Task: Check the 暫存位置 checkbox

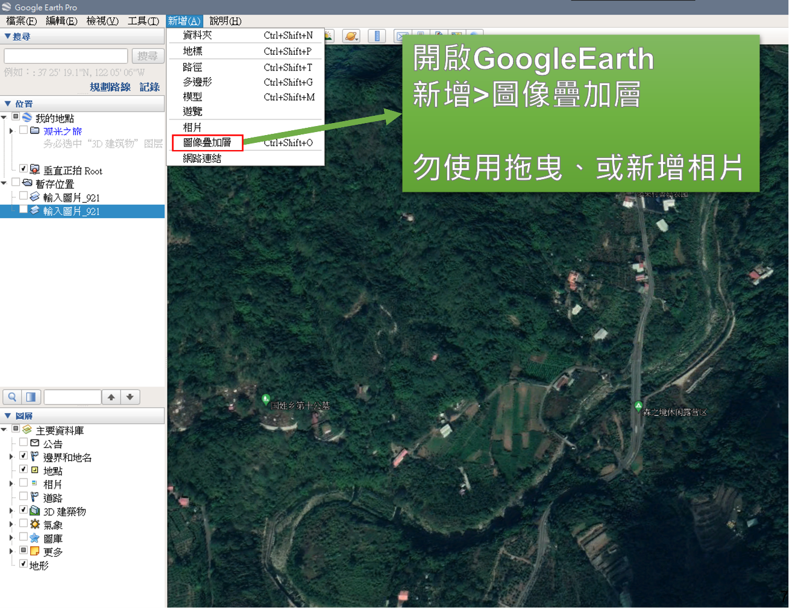Action: click(16, 182)
